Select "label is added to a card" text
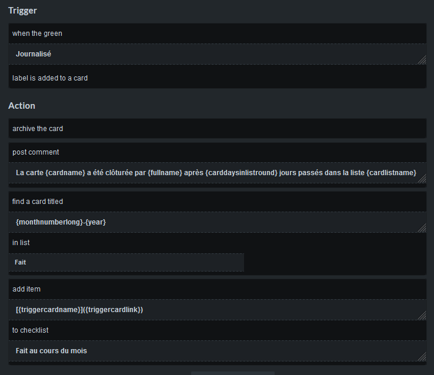Viewport: 434px width, 375px height. tap(50, 78)
